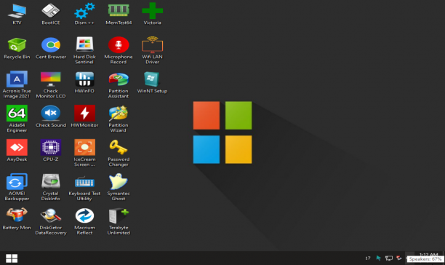Select the HWiNFO icon
Screen dimensions: 445x265
click(x=84, y=82)
